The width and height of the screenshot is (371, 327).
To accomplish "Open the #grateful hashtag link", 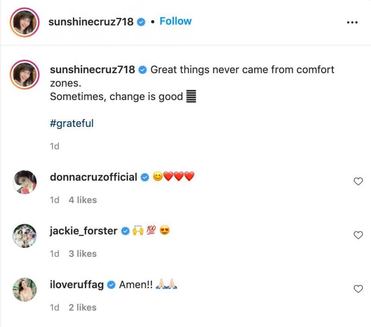I will coord(71,124).
